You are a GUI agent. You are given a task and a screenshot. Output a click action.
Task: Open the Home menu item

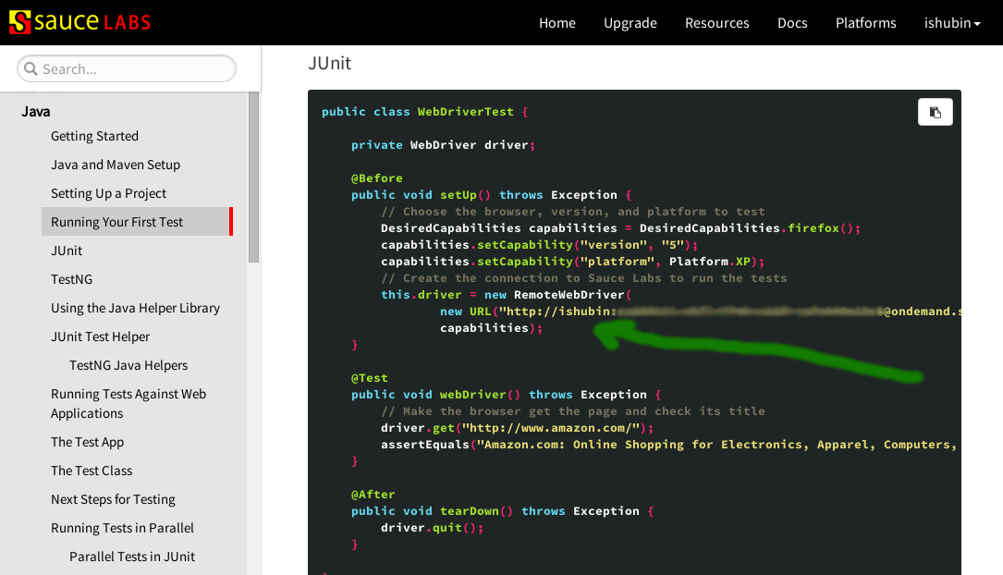557,22
